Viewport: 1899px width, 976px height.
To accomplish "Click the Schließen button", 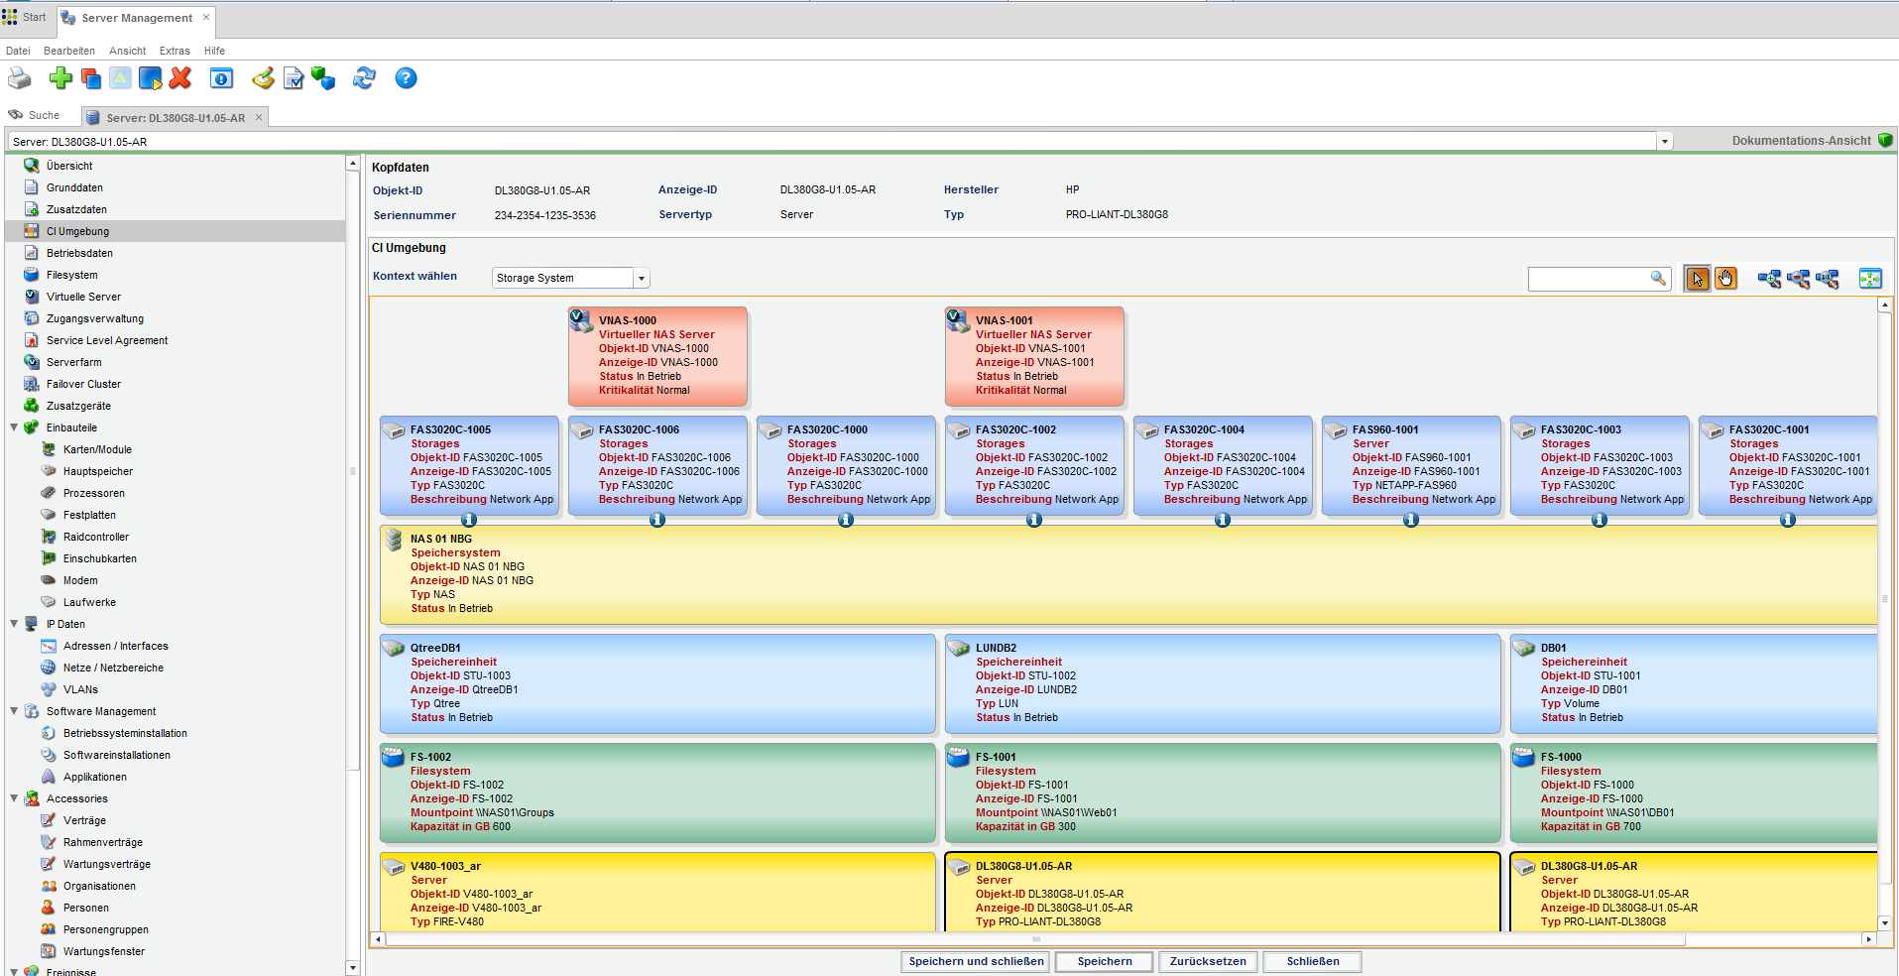I will coord(1313,961).
